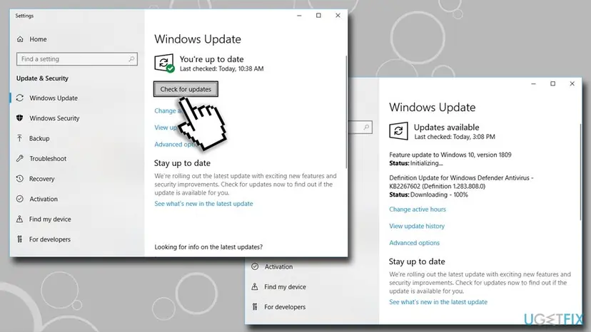This screenshot has width=591, height=332.
Task: Close the back Settings window
Action: coord(572,83)
